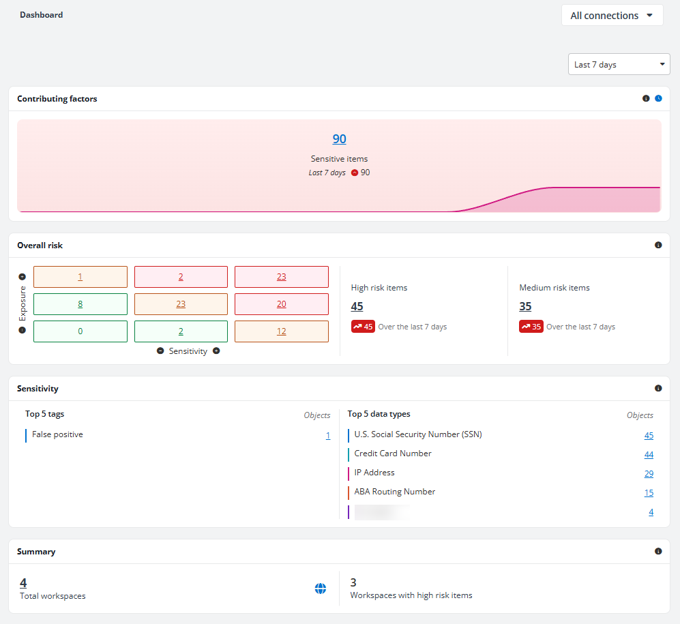Open the Total workspaces count 4
Screen dimensions: 680x624
tap(23, 583)
